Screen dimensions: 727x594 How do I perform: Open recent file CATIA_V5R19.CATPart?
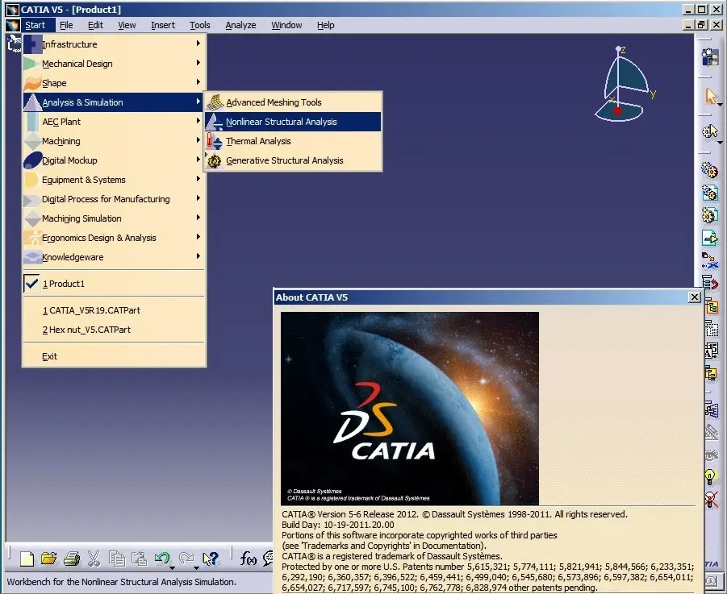point(114,310)
